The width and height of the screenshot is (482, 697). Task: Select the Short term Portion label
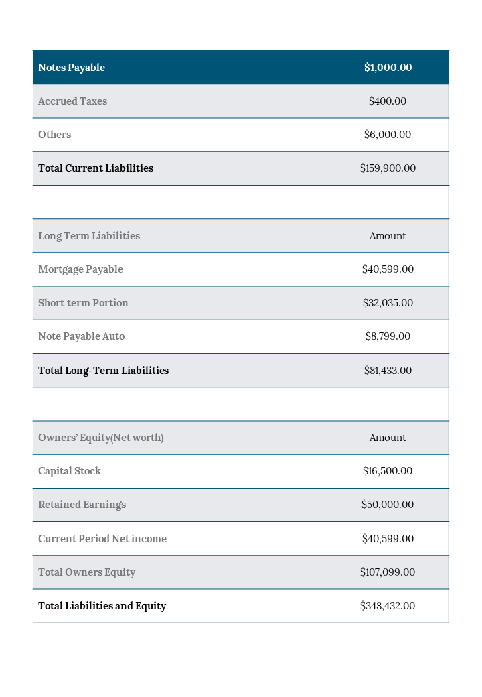coord(83,303)
